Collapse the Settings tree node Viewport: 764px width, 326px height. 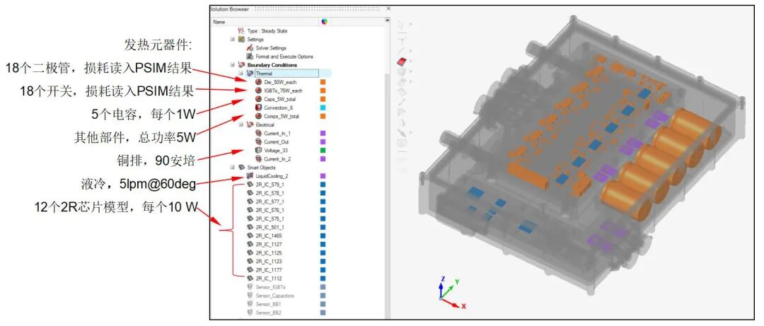pyautogui.click(x=233, y=40)
